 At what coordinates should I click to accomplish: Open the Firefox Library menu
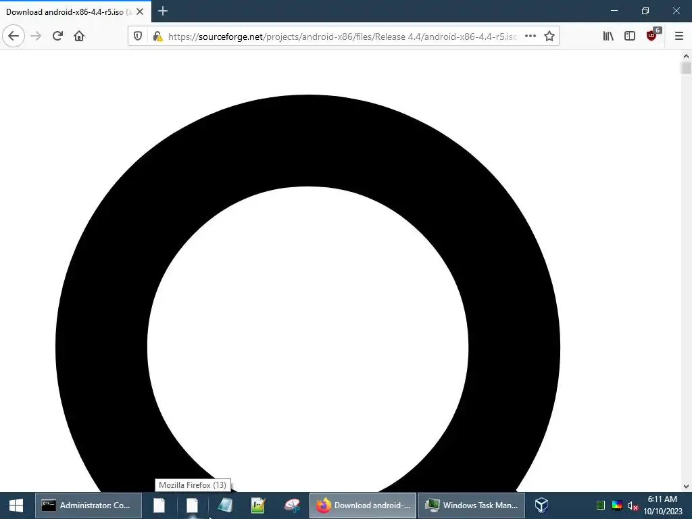tap(608, 36)
